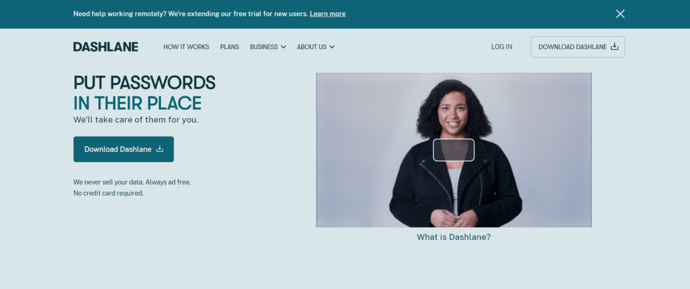Open the About Us menu label
Screen dimensions: 690x289
[312, 47]
